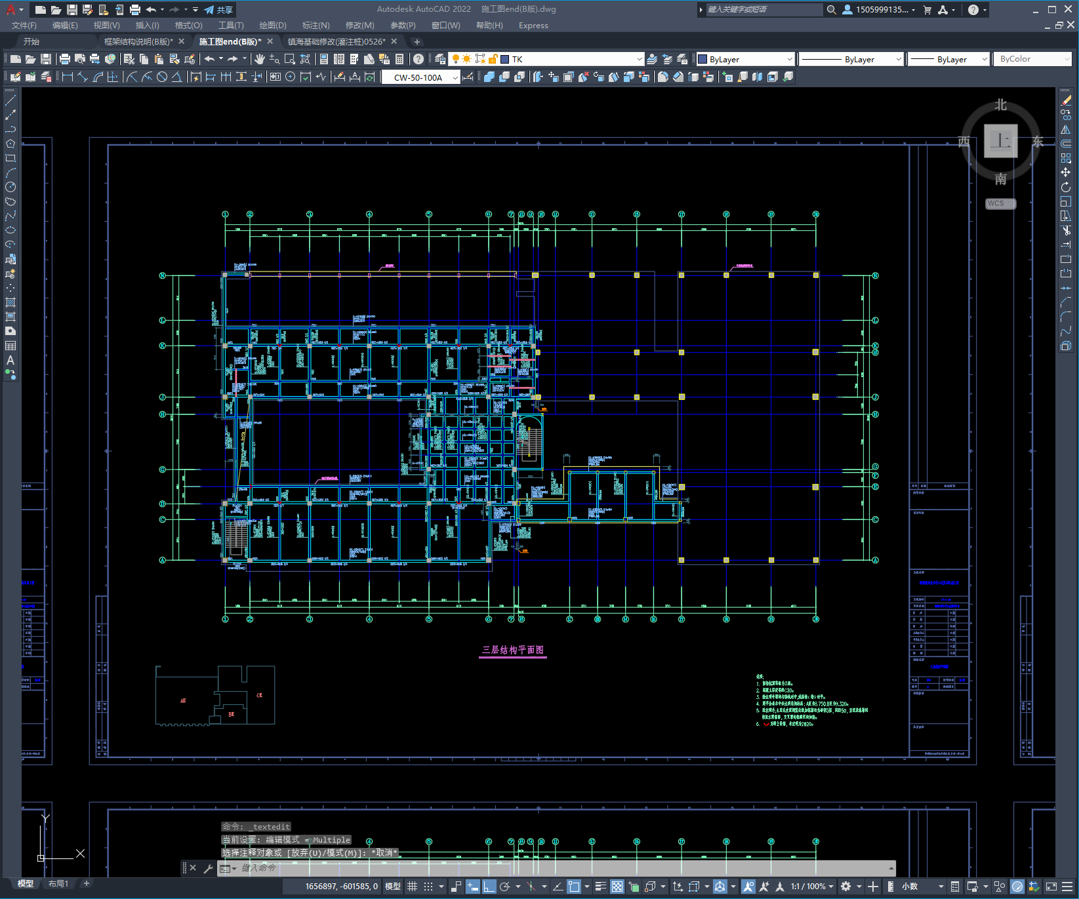Image resolution: width=1079 pixels, height=899 pixels.
Task: Open the 标注(N) menu
Action: [x=316, y=26]
